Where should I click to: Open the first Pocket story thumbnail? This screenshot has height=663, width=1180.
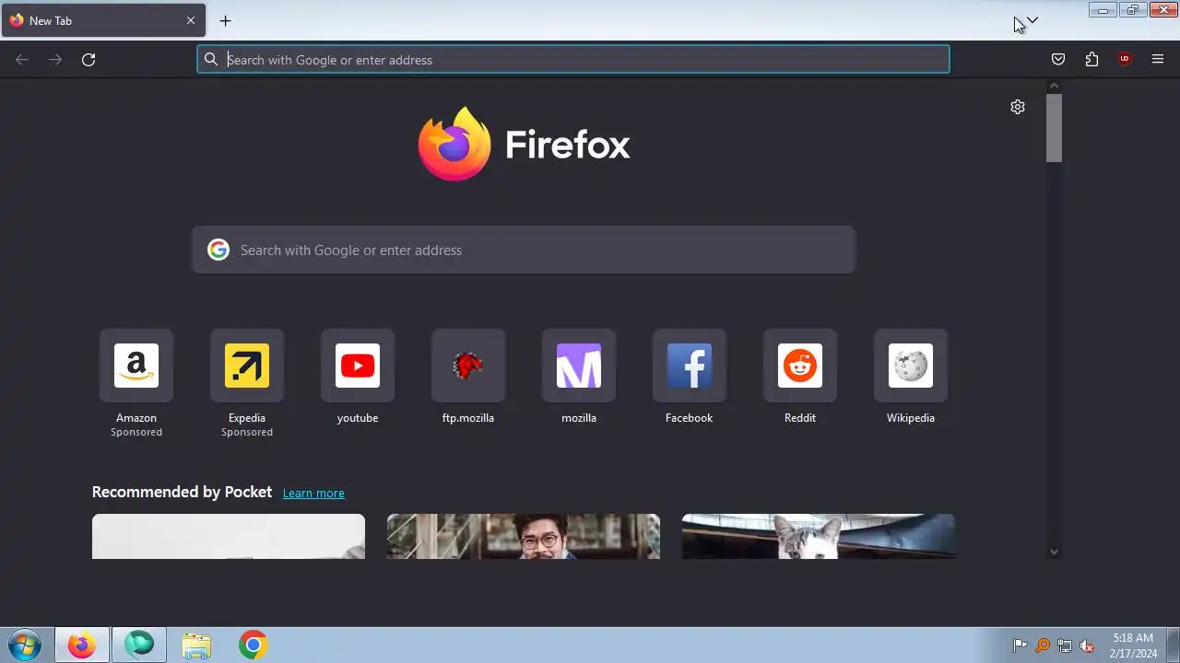click(x=229, y=536)
